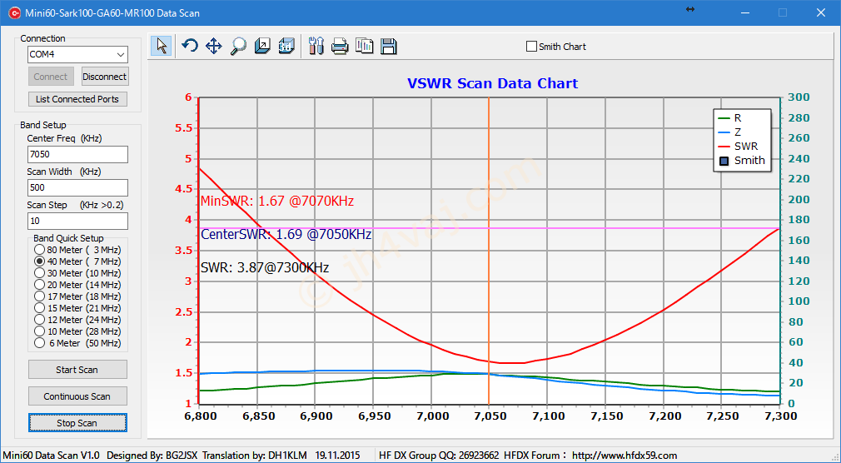Print the chart with printer icon

(340, 46)
